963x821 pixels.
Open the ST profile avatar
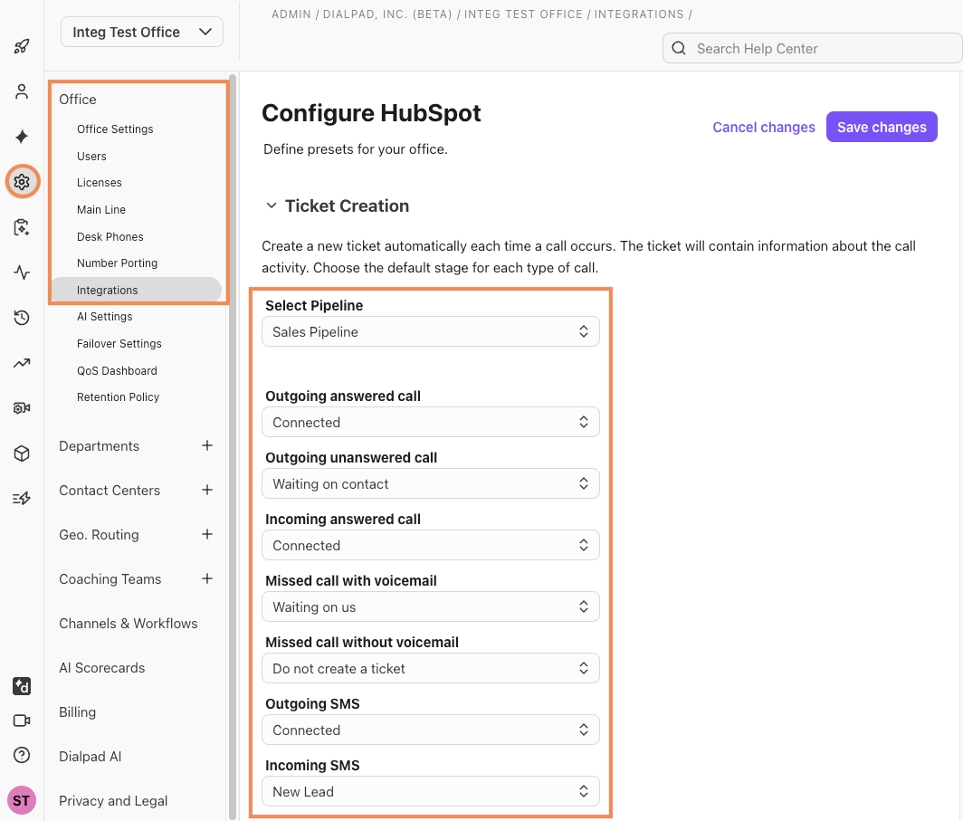(x=22, y=800)
